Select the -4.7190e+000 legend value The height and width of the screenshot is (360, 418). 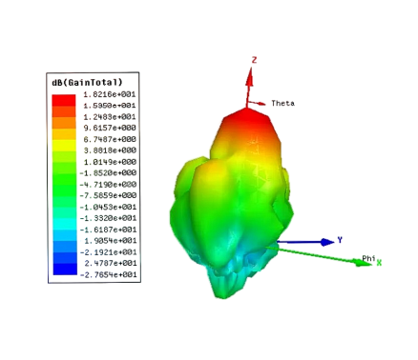(108, 185)
